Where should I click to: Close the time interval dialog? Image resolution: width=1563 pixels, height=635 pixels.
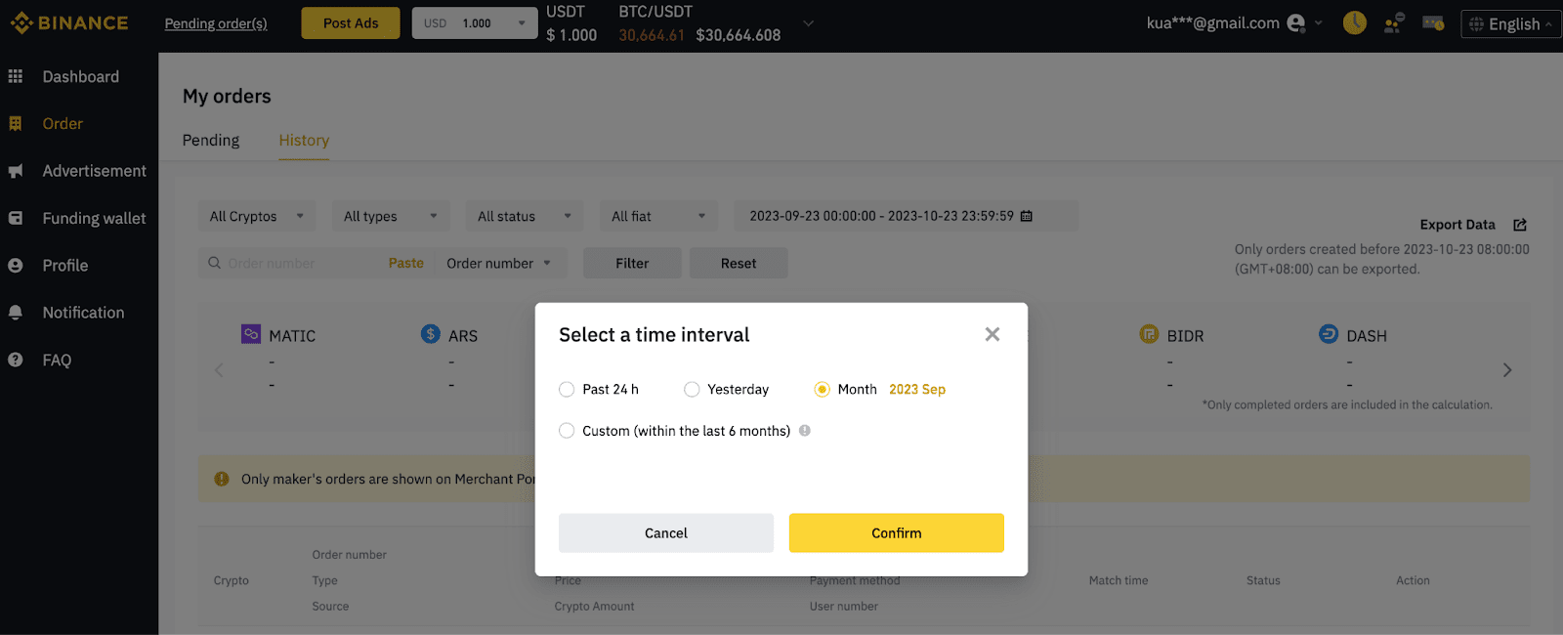(993, 334)
